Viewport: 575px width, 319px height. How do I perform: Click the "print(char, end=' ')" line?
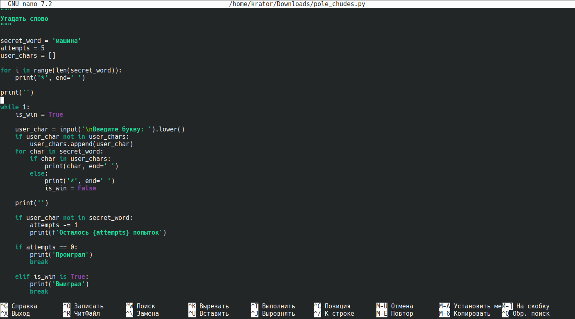(81, 166)
